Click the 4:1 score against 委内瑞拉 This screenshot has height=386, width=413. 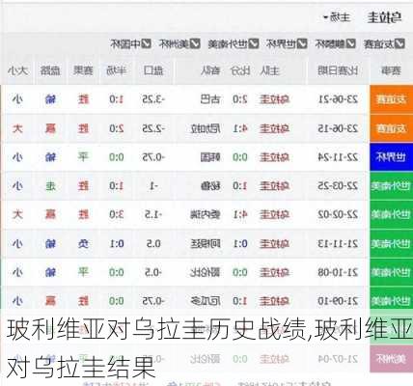point(240,214)
